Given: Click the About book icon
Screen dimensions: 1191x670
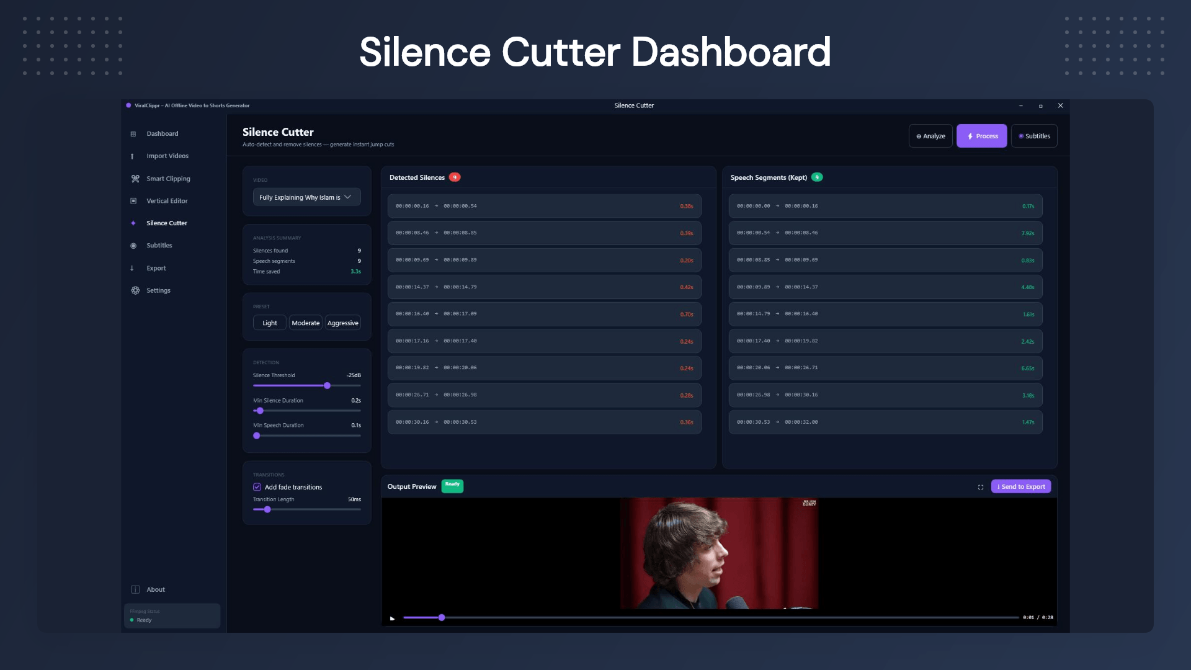Looking at the screenshot, I should pos(135,589).
